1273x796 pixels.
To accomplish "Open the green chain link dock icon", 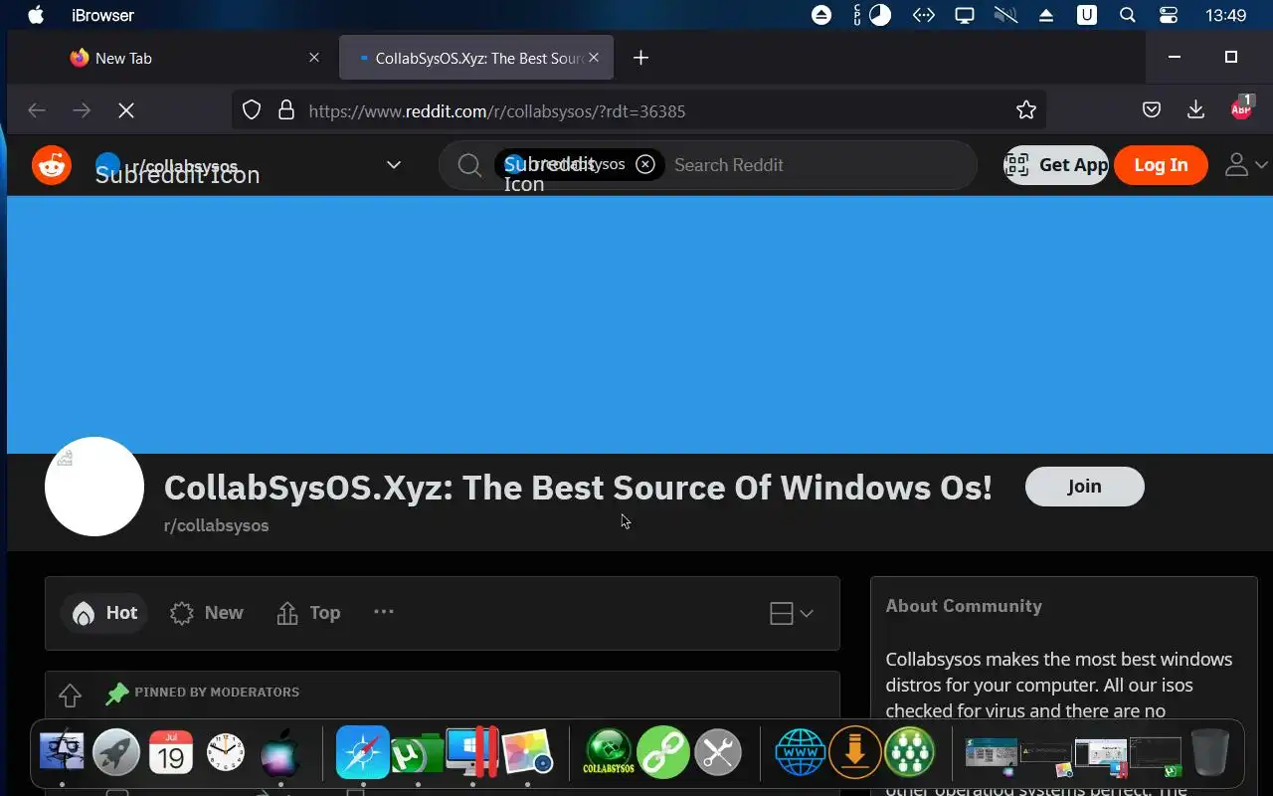I will [x=663, y=752].
